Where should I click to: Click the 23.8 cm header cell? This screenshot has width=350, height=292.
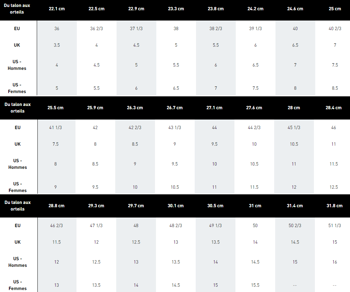(216, 9)
